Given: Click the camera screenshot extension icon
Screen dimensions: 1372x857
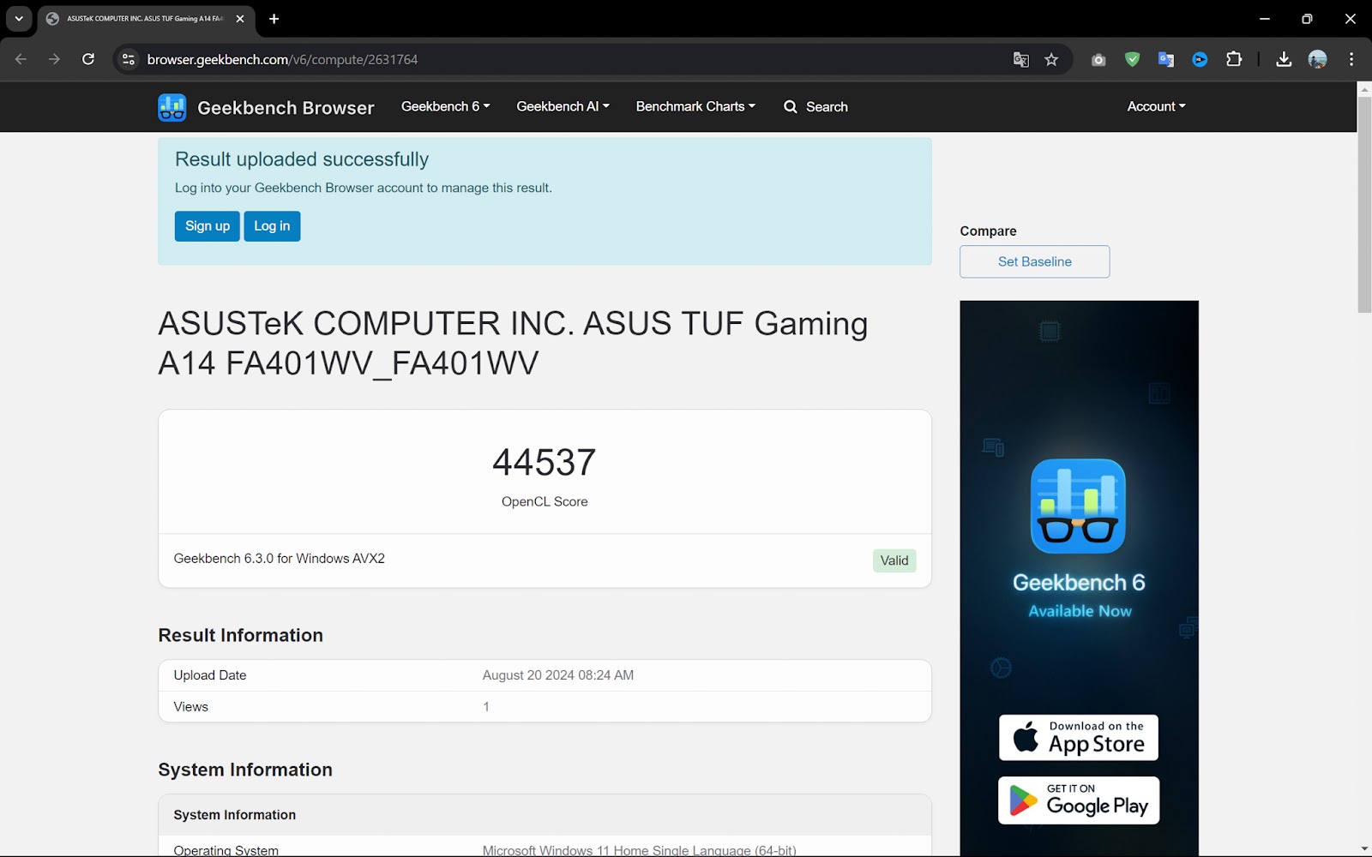Looking at the screenshot, I should [x=1098, y=59].
